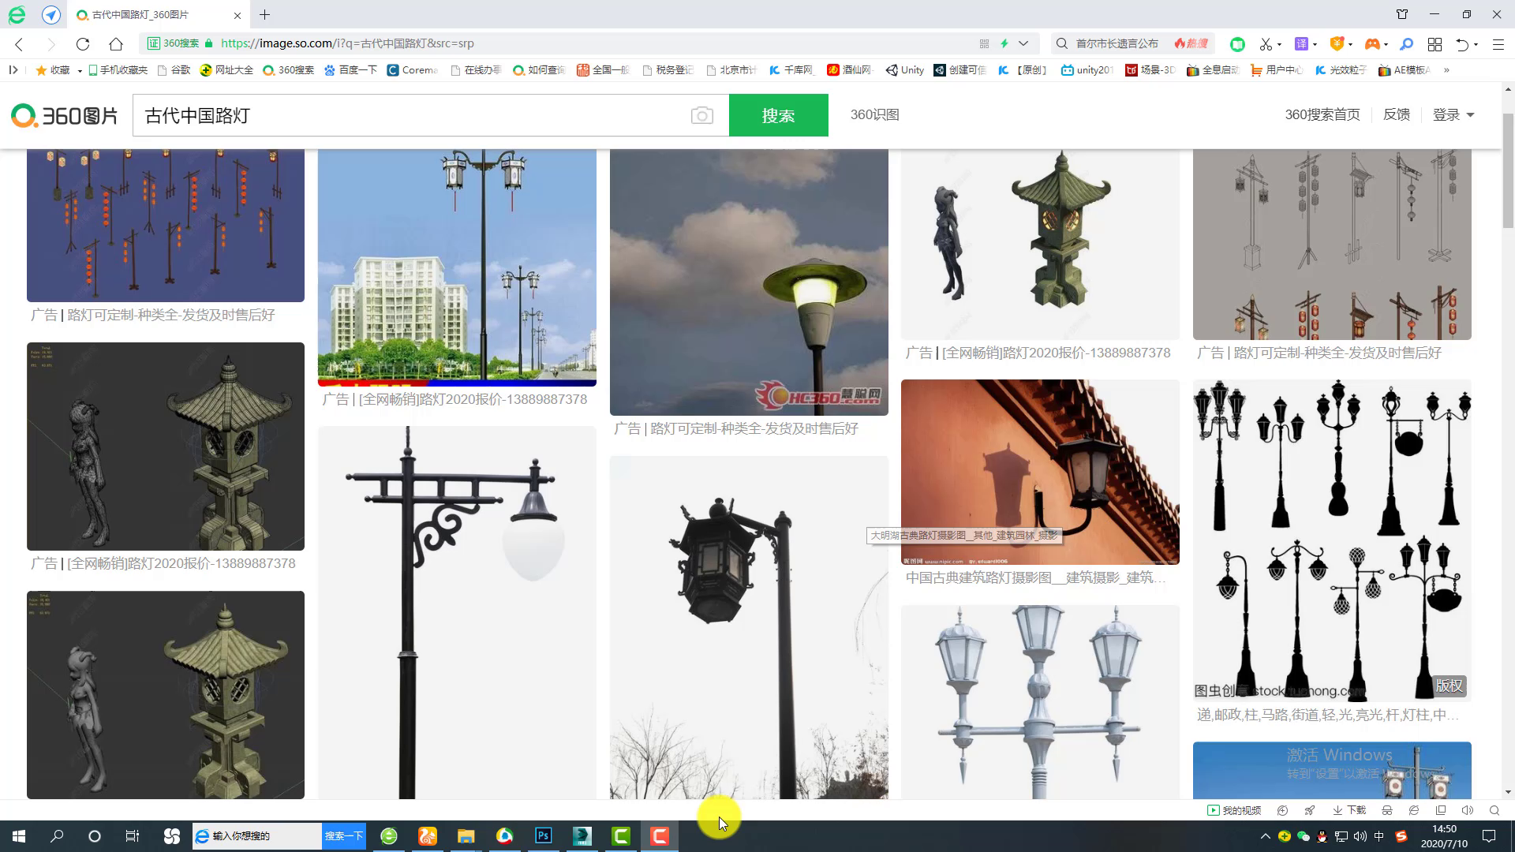Open Task View on the taskbar
Screen dimensions: 1515x852
[x=133, y=836]
